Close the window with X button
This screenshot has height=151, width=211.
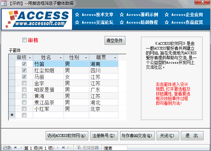click(203, 2)
